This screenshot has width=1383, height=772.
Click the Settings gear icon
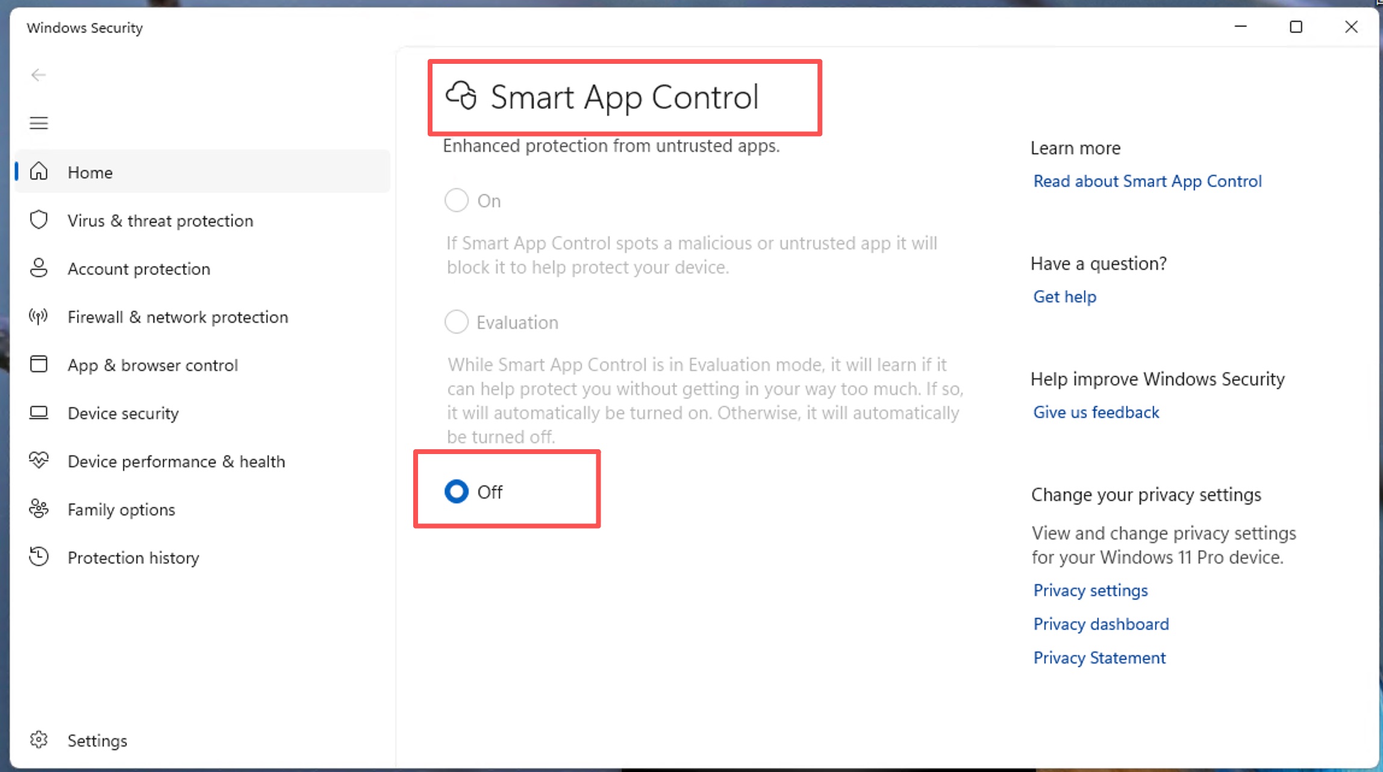[x=39, y=739]
